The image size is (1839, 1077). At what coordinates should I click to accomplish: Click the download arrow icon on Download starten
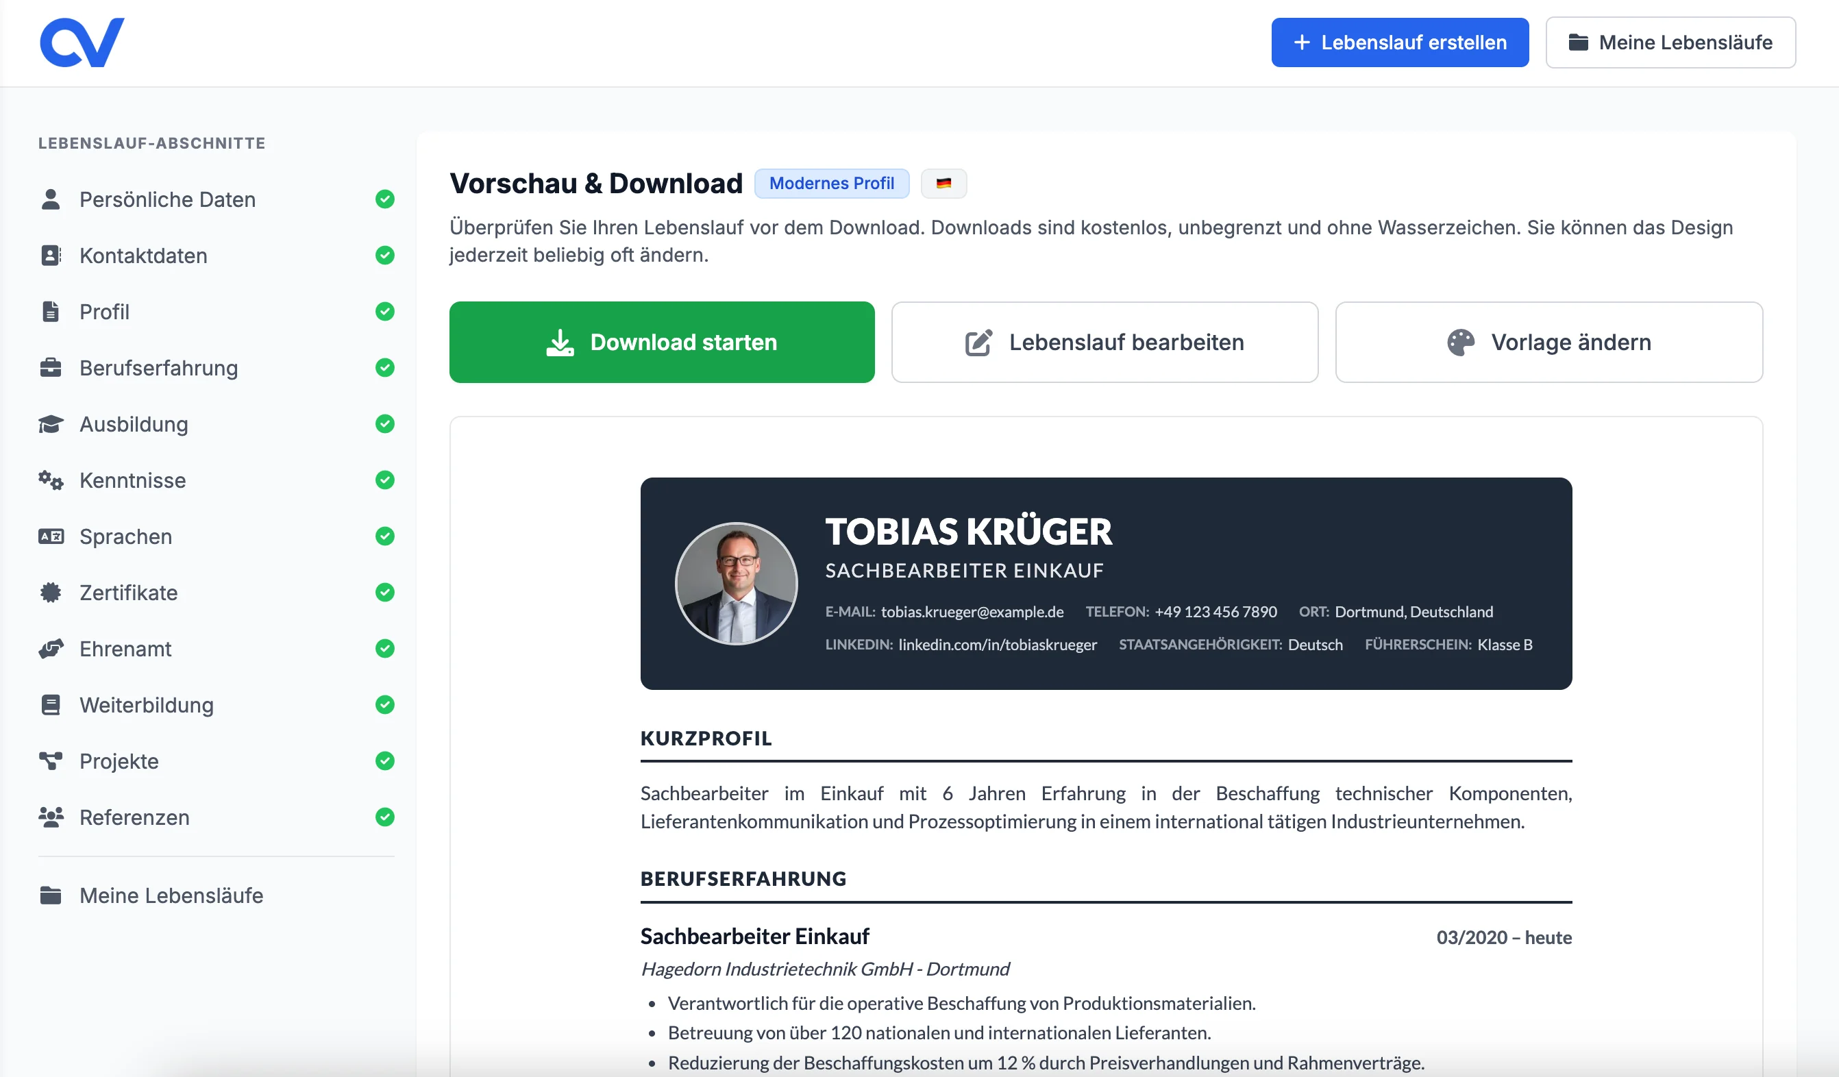click(559, 343)
